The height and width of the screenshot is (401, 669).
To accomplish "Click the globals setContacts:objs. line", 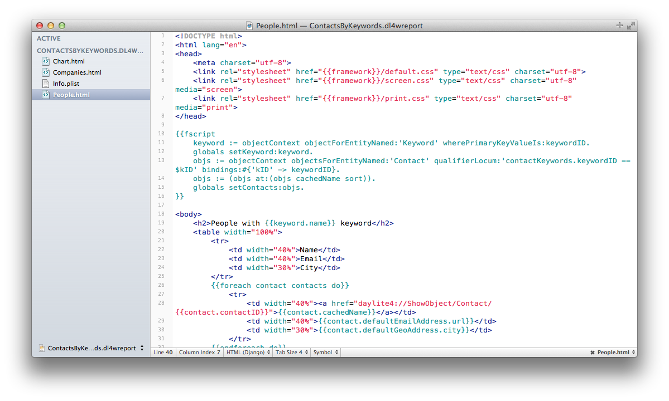I will tap(248, 188).
